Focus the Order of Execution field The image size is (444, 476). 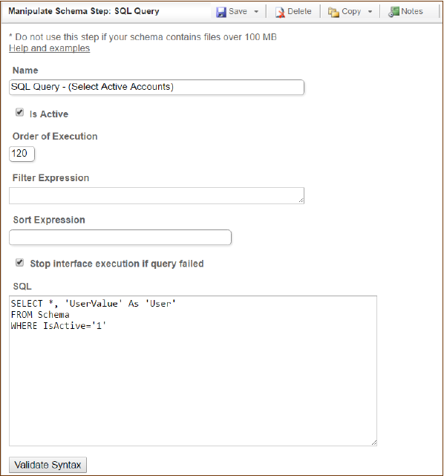point(22,154)
